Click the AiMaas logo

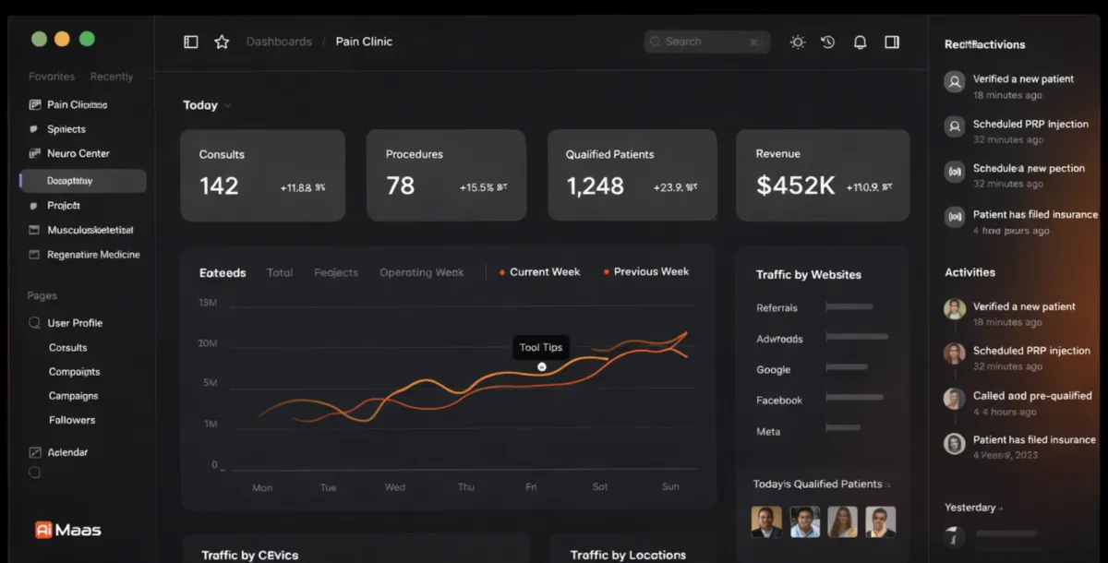coord(68,530)
